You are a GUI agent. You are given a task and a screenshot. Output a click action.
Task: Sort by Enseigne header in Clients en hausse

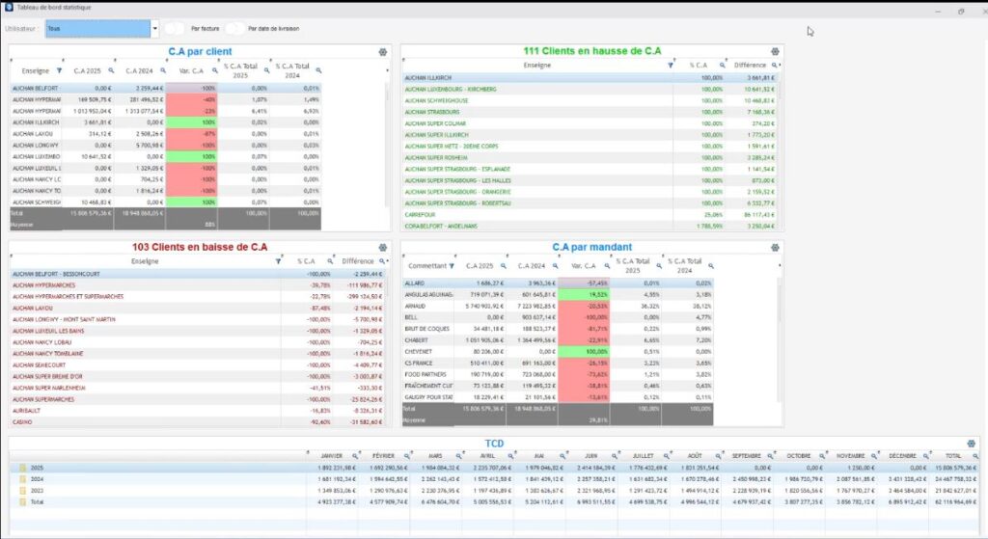tap(536, 65)
